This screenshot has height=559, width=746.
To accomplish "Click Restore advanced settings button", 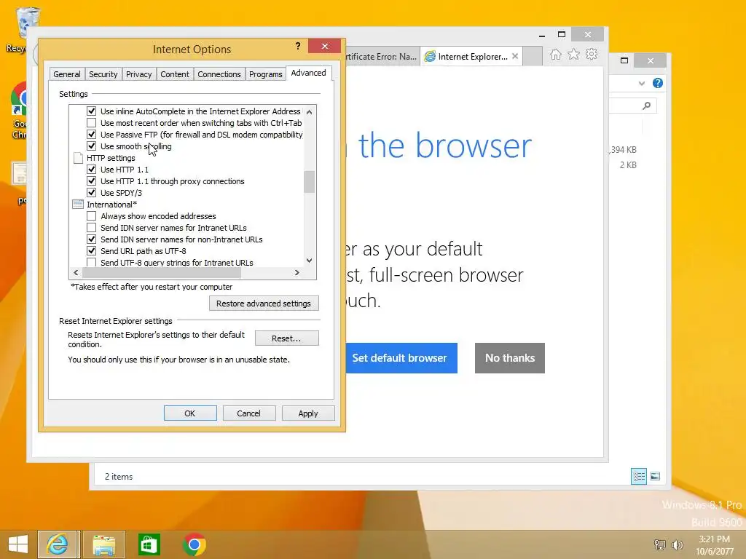I will pyautogui.click(x=264, y=304).
